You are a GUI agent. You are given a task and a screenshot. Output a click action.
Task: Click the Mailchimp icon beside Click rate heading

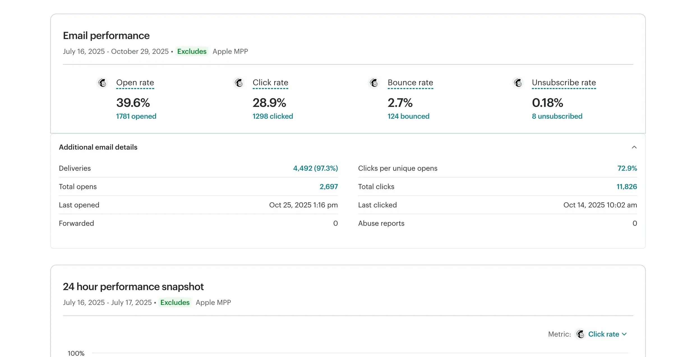pos(239,83)
